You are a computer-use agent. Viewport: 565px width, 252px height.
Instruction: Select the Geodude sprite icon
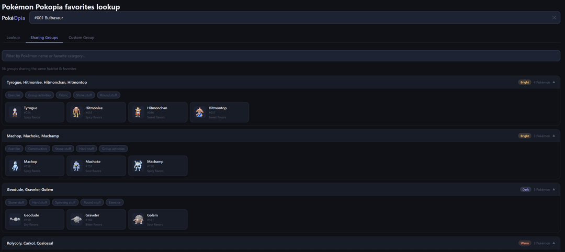click(15, 220)
